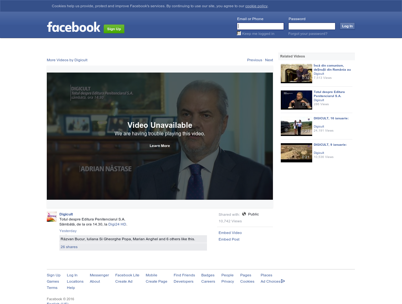Screen dimensions: 402x304
Task: Open Find Friends footer link
Action: click(x=184, y=275)
